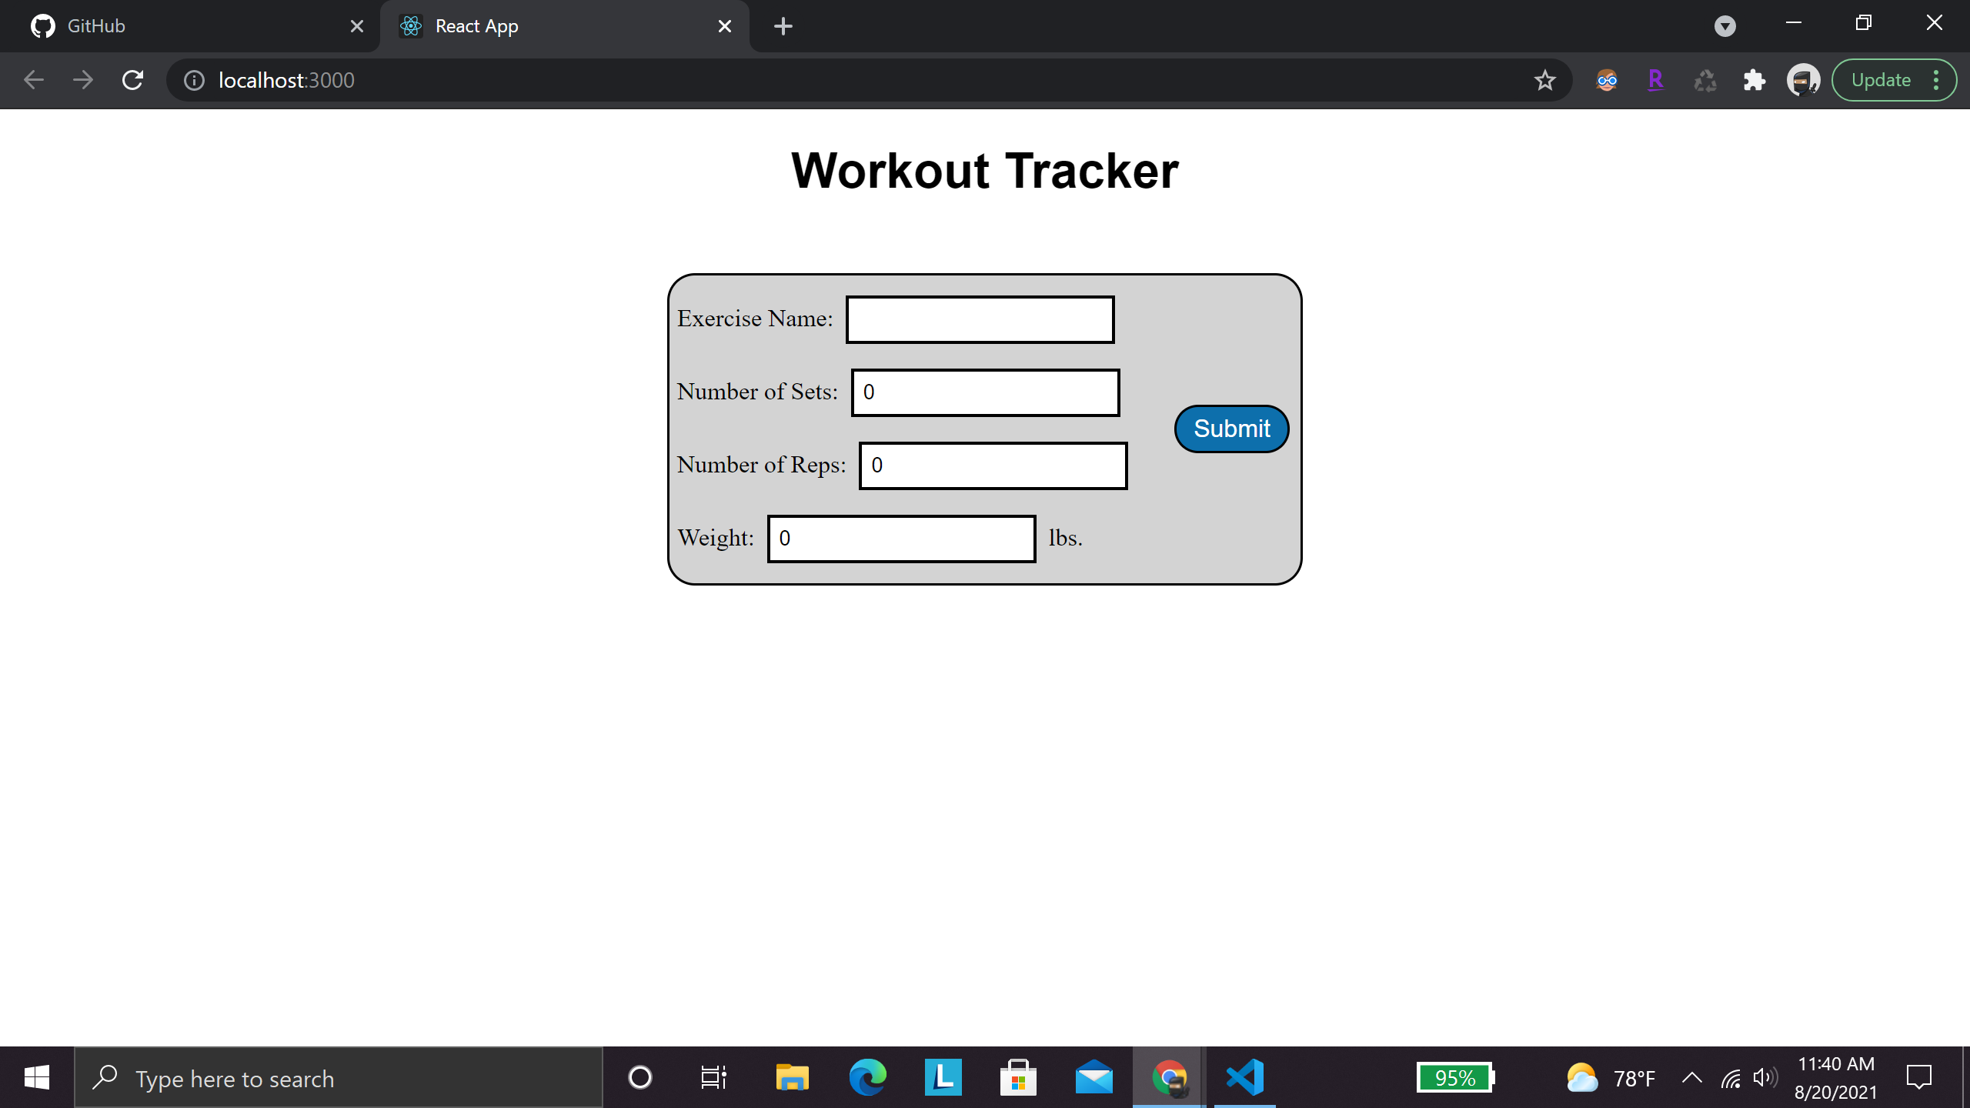Open the tab search dropdown arrow

click(1725, 26)
